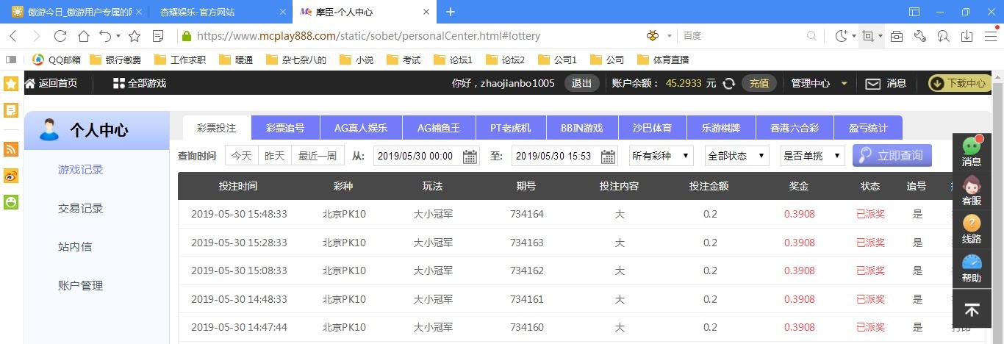This screenshot has width=1004, height=344.
Task: Open the browser home page icon
Action: tap(84, 35)
